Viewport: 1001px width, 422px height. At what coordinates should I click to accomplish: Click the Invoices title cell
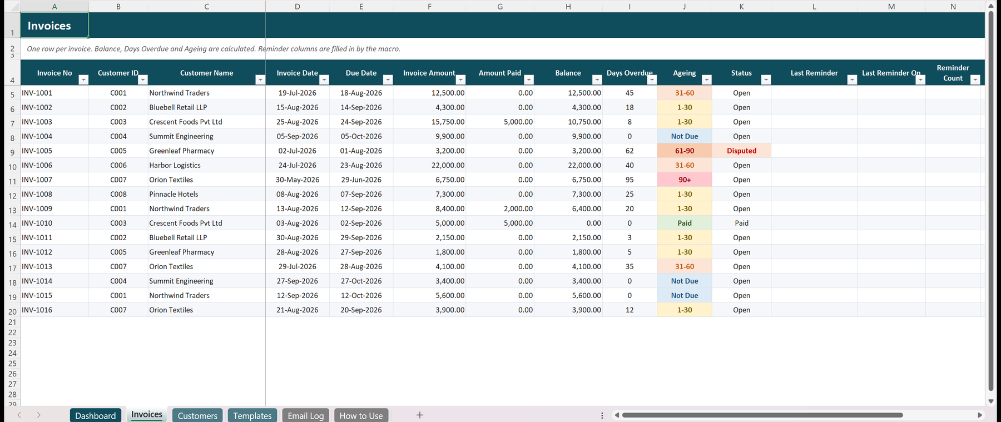click(54, 26)
